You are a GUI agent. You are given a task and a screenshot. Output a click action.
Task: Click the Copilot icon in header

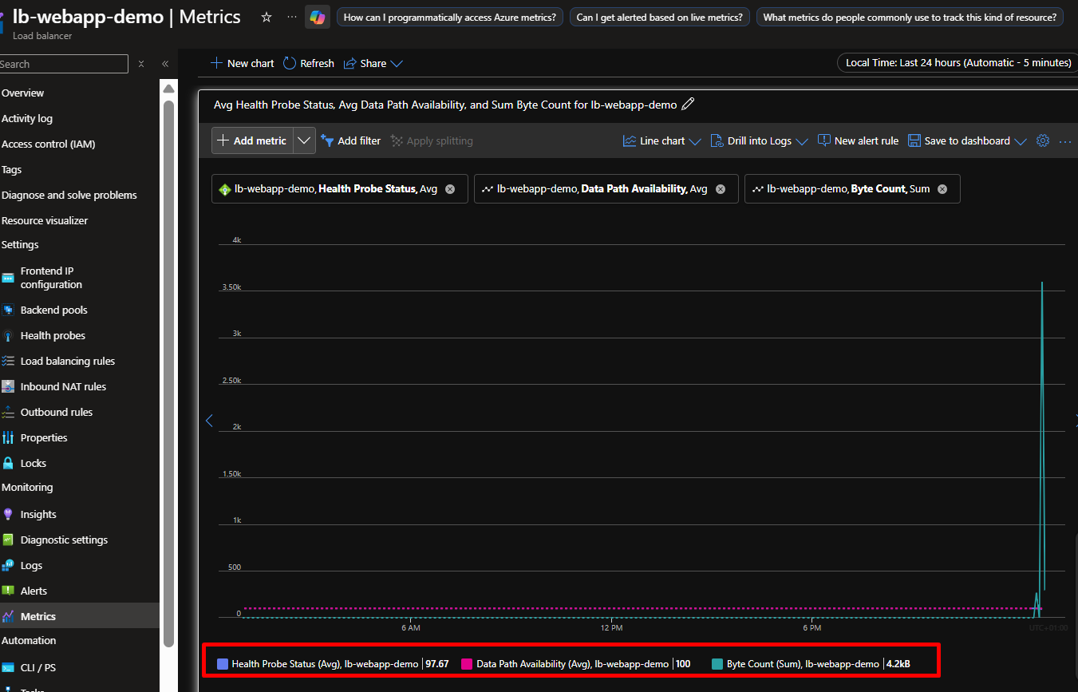(x=318, y=17)
